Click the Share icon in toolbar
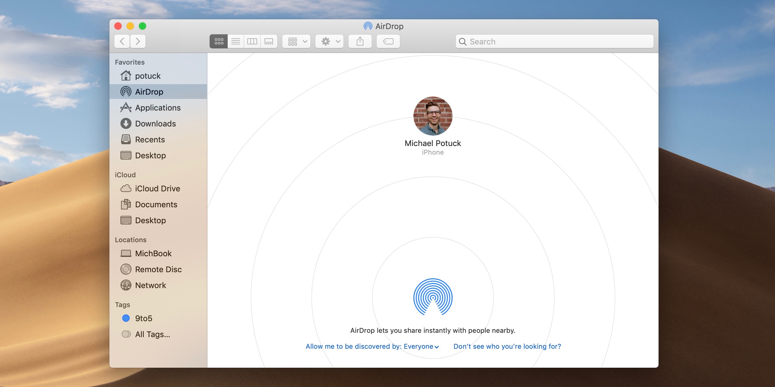Image resolution: width=775 pixels, height=387 pixels. (x=360, y=41)
